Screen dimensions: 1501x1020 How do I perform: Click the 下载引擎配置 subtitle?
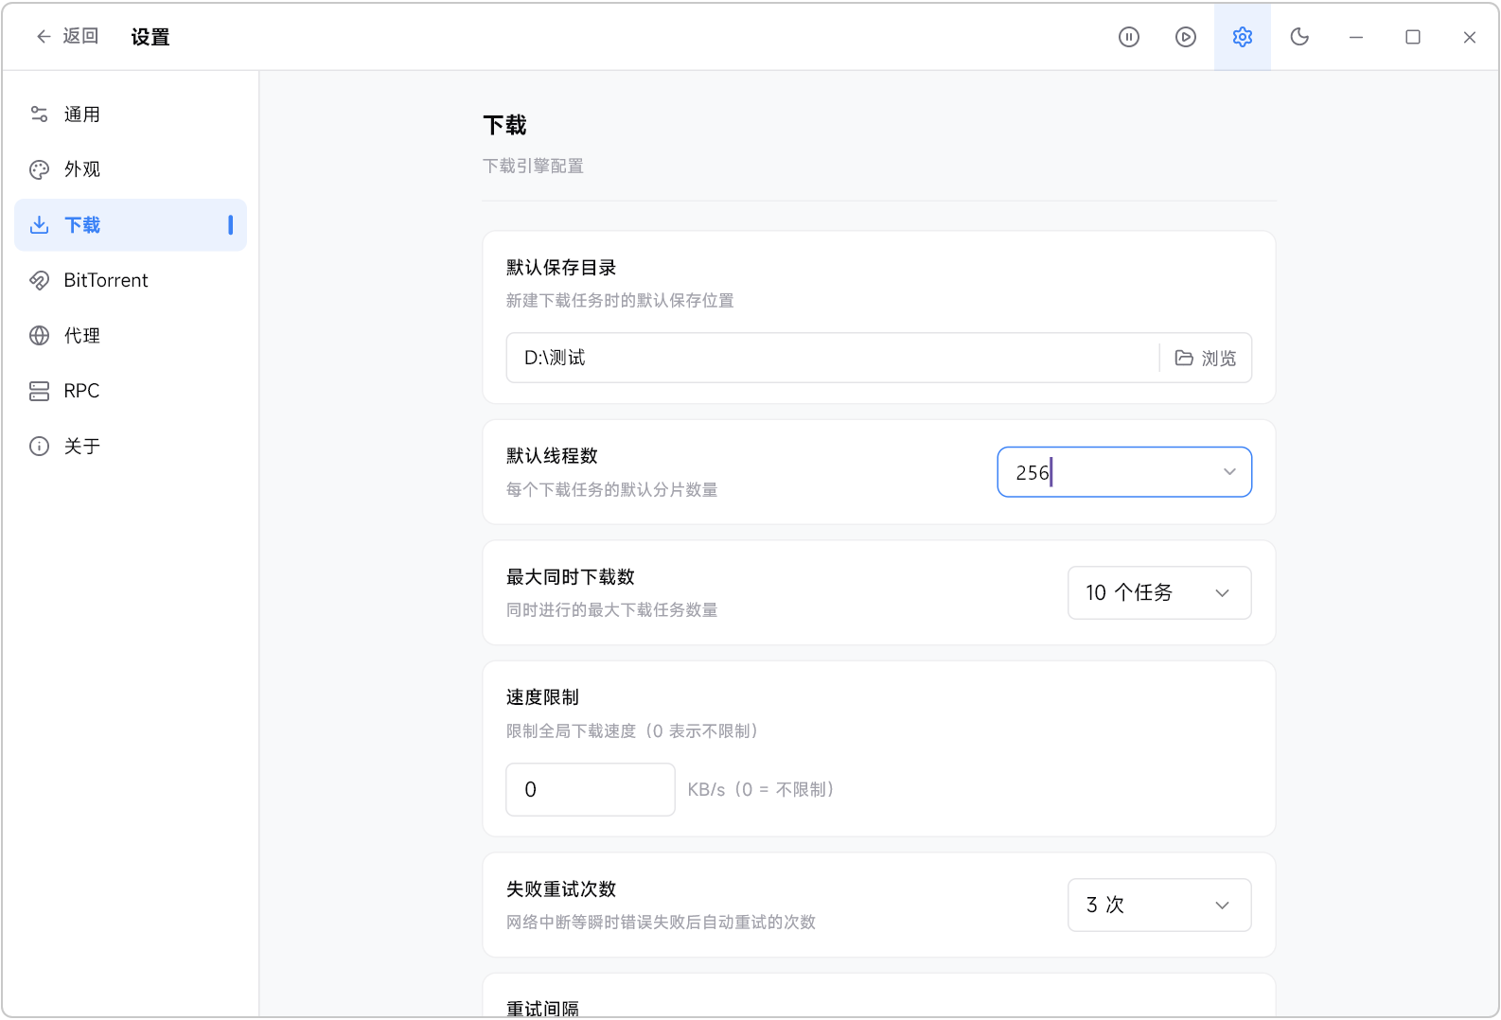coord(533,167)
